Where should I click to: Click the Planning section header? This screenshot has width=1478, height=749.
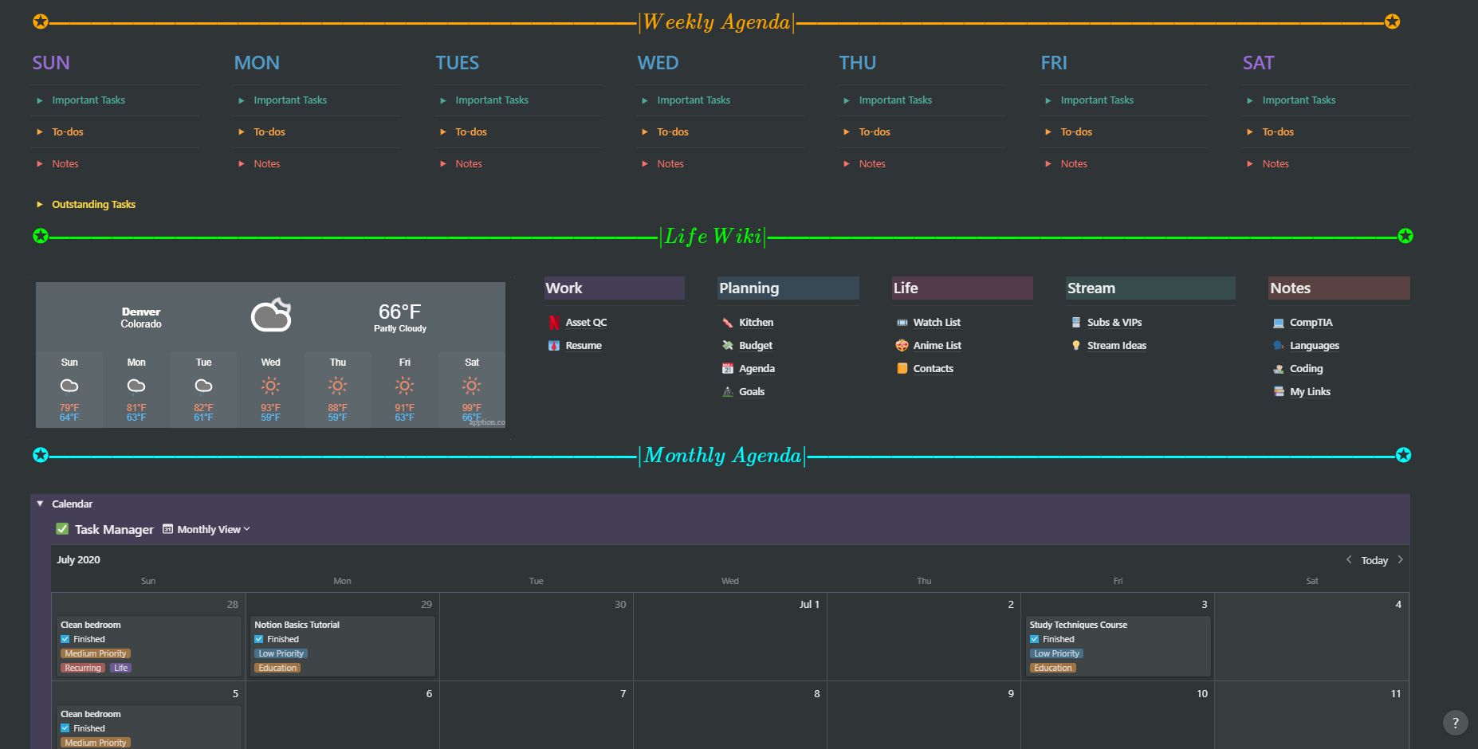click(x=749, y=288)
